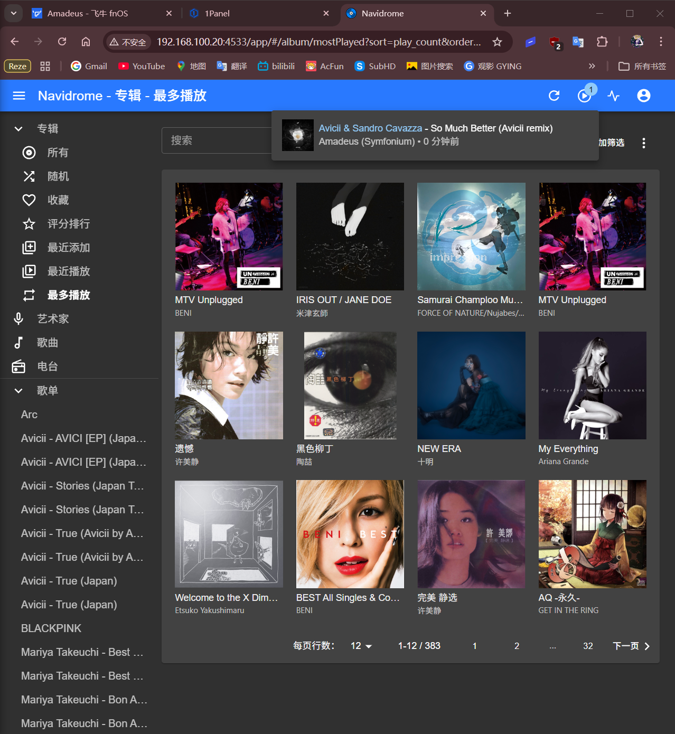
Task: Open 最近添加 recently added albums
Action: tap(68, 248)
